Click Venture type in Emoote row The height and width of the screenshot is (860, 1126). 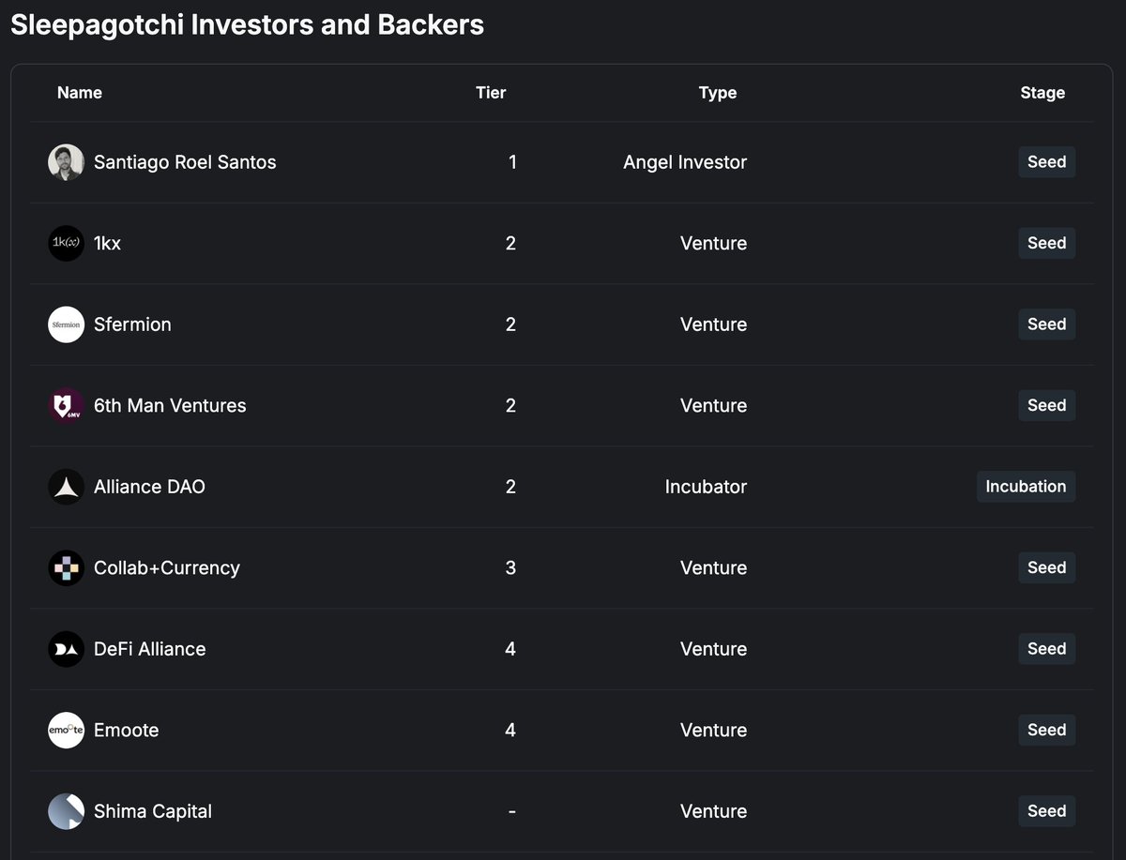[714, 731]
